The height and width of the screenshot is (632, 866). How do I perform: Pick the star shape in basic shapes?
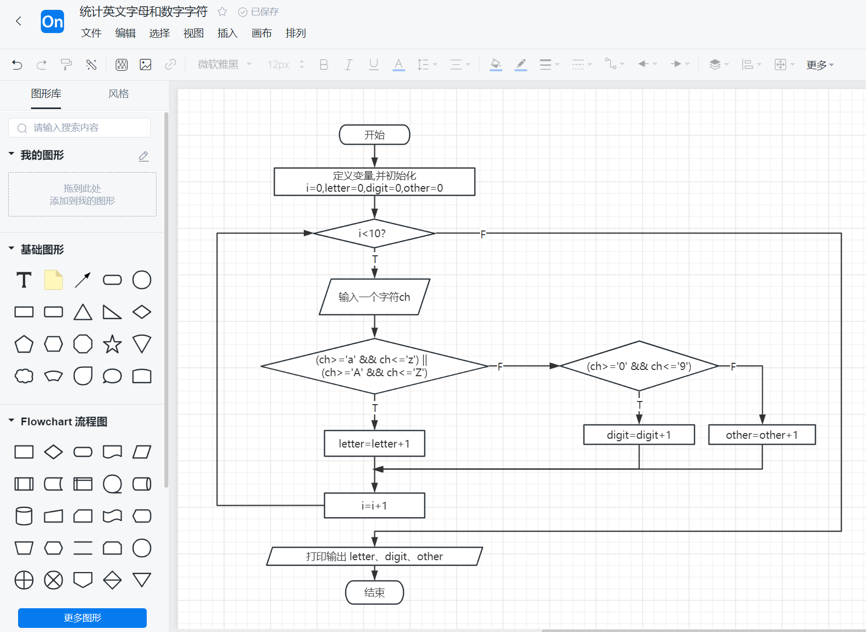112,344
